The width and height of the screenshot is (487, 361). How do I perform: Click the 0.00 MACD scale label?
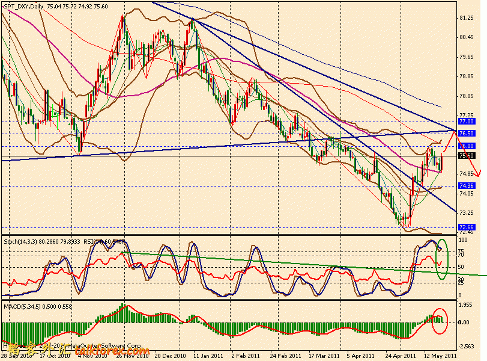pyautogui.click(x=464, y=322)
